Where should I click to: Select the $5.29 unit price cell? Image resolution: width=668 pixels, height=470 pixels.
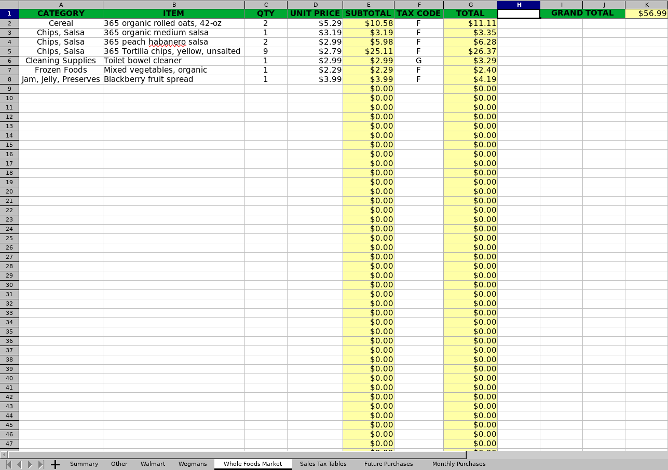click(x=315, y=23)
